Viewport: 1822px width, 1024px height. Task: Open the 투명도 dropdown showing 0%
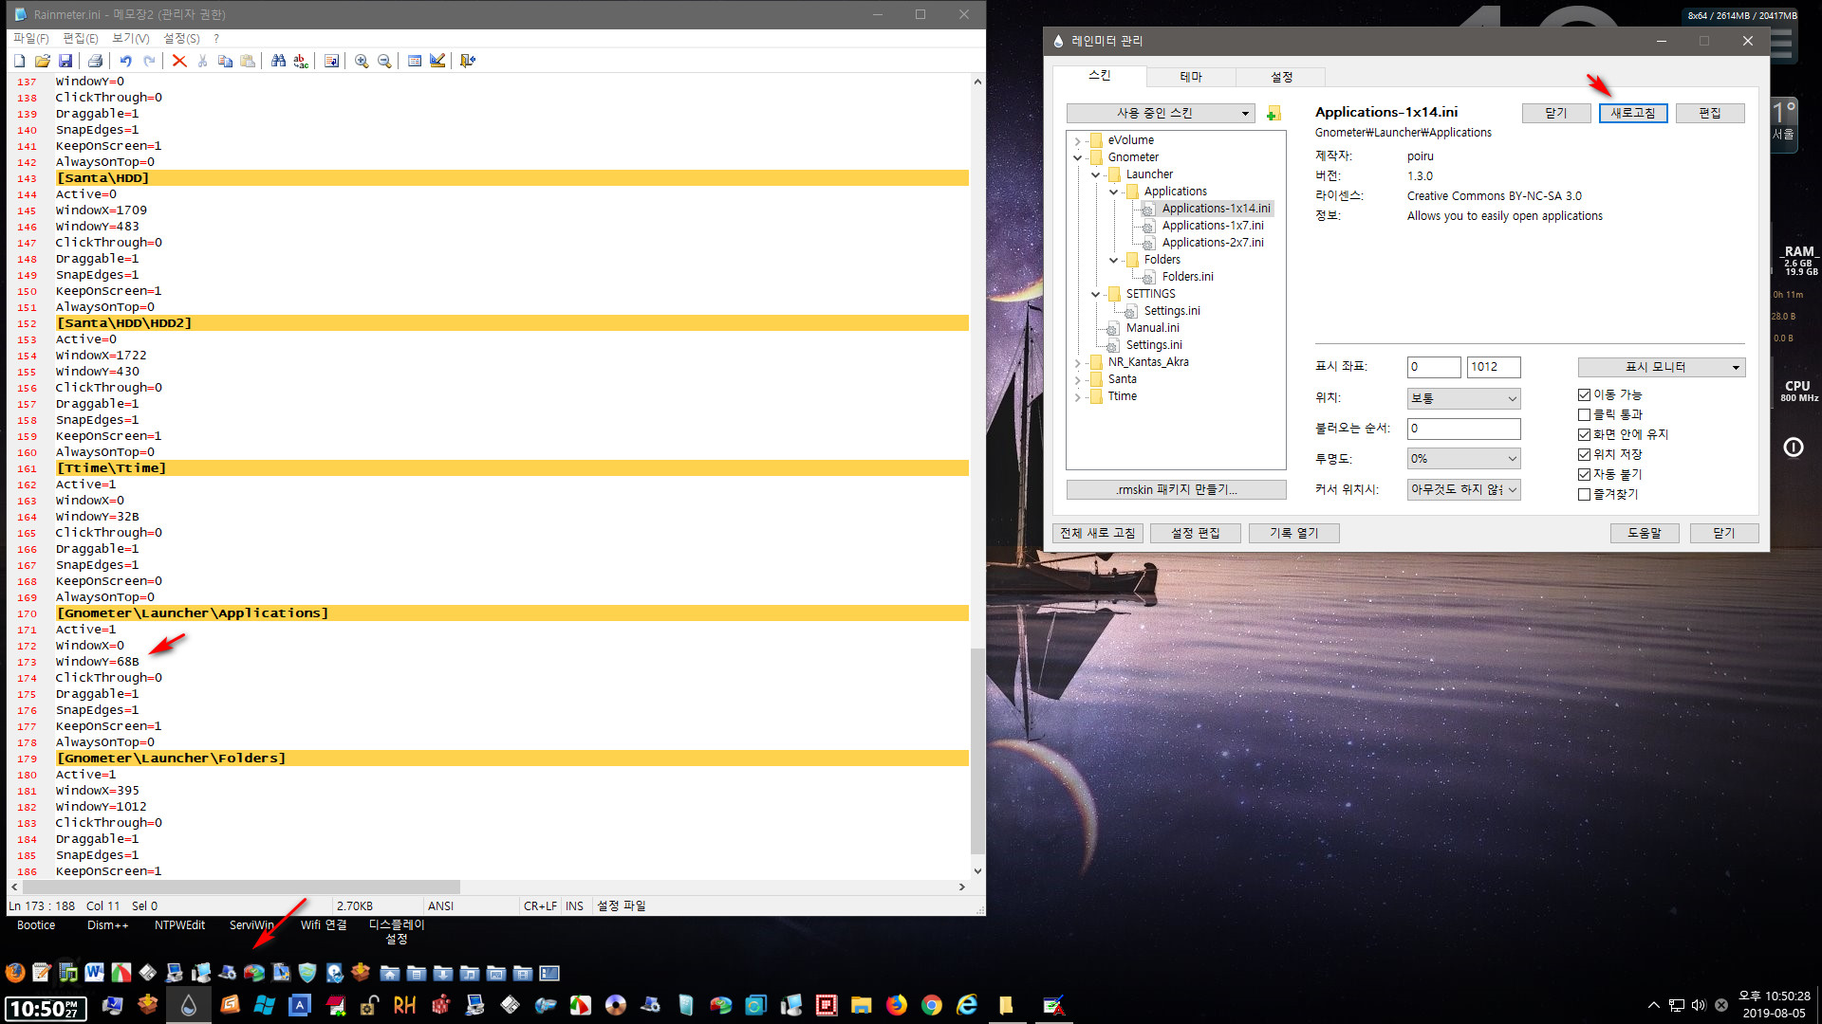pyautogui.click(x=1463, y=458)
